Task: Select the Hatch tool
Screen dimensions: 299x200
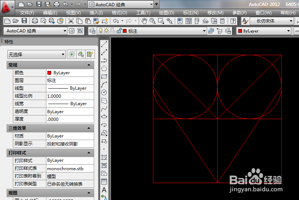Action: (x=104, y=157)
